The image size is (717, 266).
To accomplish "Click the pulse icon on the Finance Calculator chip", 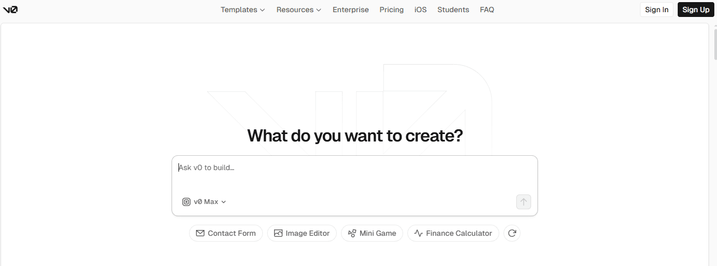I will pos(419,233).
